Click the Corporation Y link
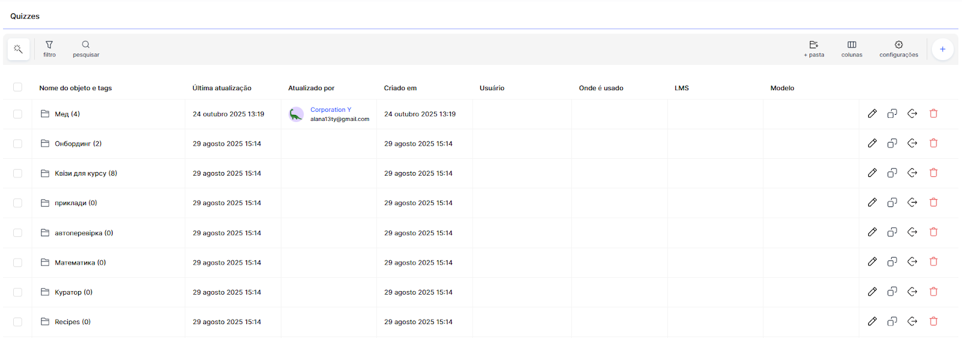This screenshot has height=338, width=962. click(331, 109)
